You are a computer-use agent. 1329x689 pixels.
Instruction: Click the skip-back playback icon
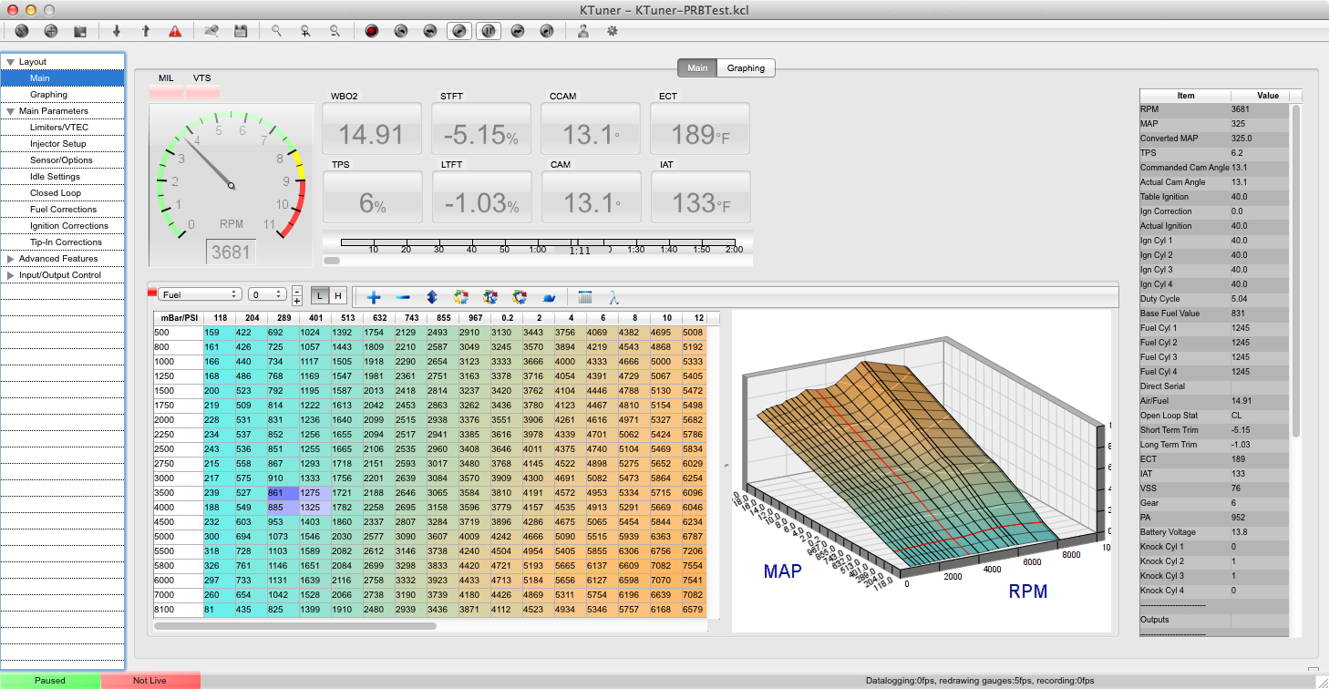pyautogui.click(x=400, y=30)
